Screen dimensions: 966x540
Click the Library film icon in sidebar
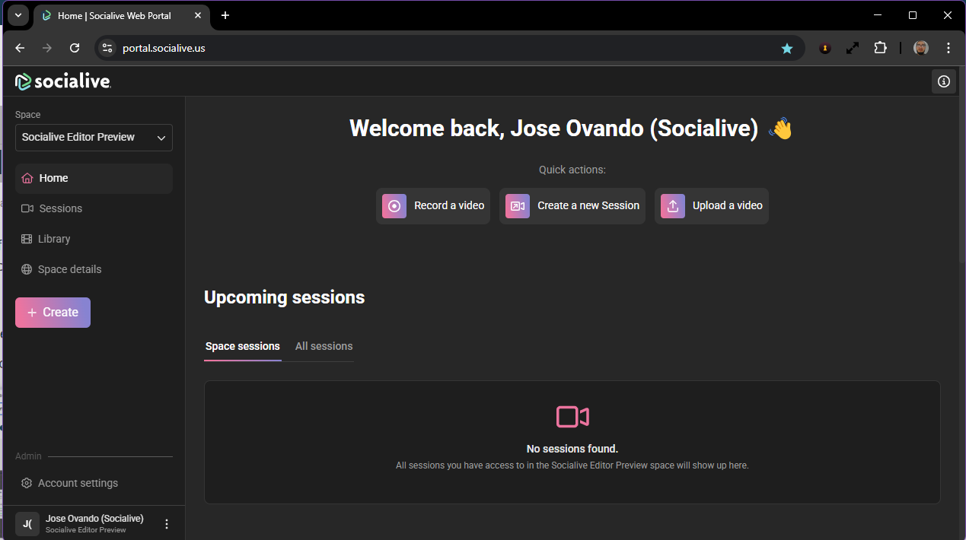[27, 239]
